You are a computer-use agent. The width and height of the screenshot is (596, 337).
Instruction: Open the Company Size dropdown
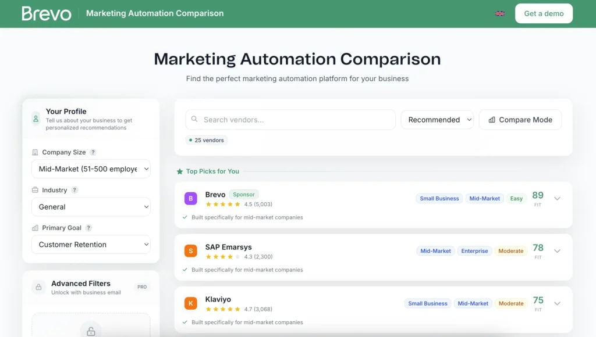(x=91, y=168)
